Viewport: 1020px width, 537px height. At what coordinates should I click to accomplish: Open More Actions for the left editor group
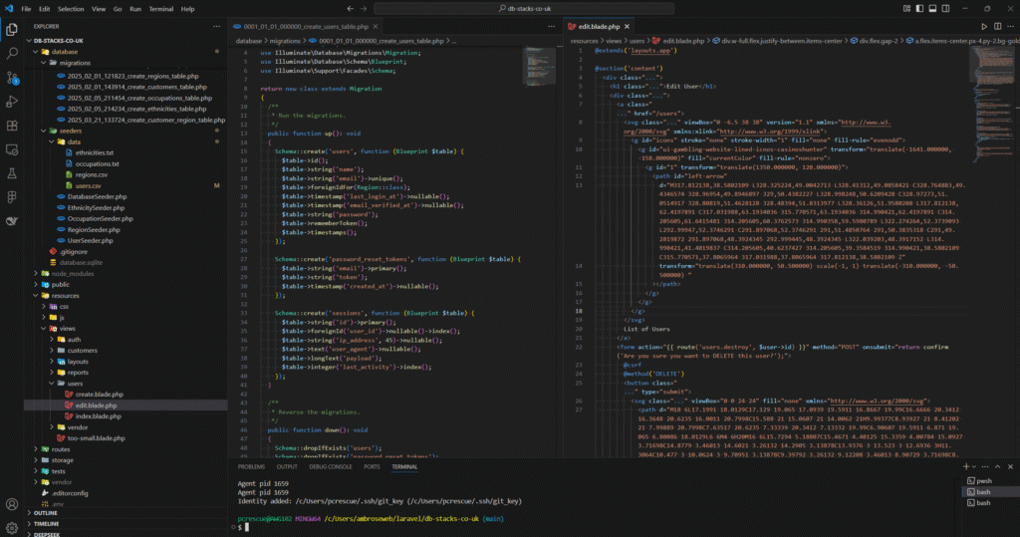(552, 27)
